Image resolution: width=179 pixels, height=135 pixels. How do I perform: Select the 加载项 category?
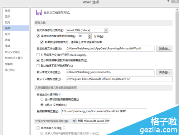tap(9, 64)
